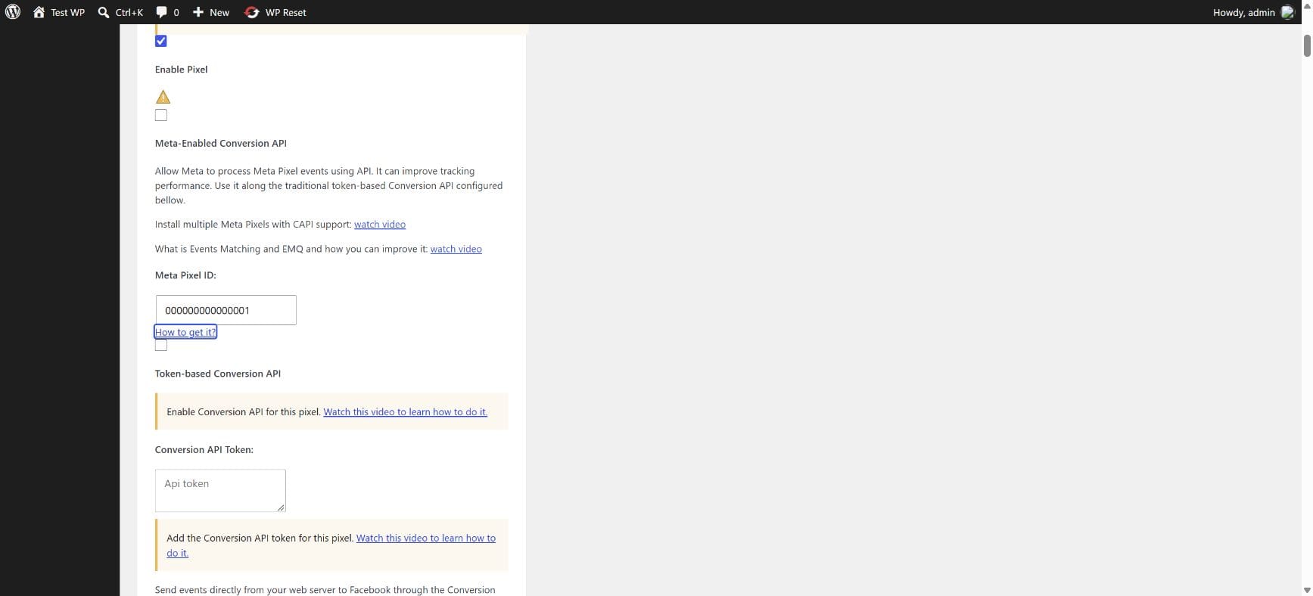Tick the Token-based Conversion API checkbox

click(161, 345)
